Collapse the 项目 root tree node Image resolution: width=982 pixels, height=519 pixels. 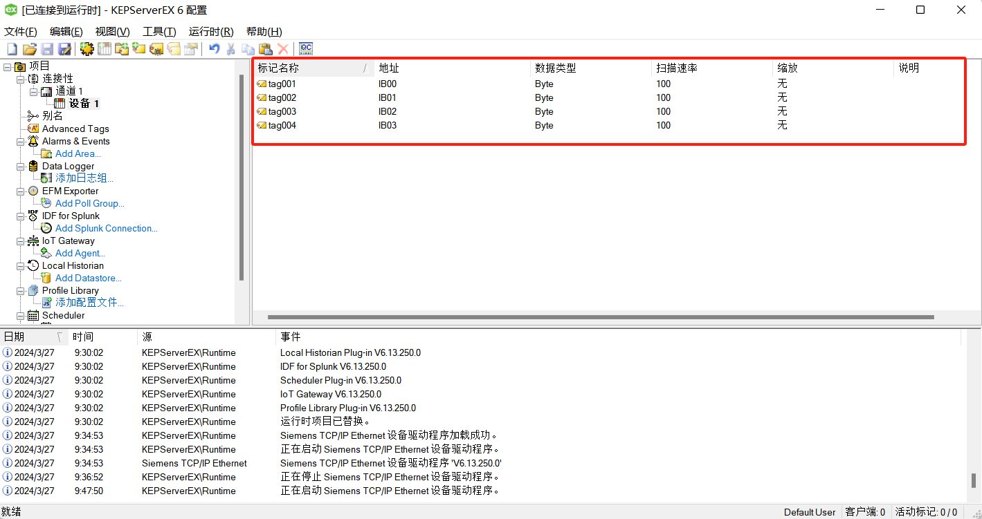tap(8, 66)
